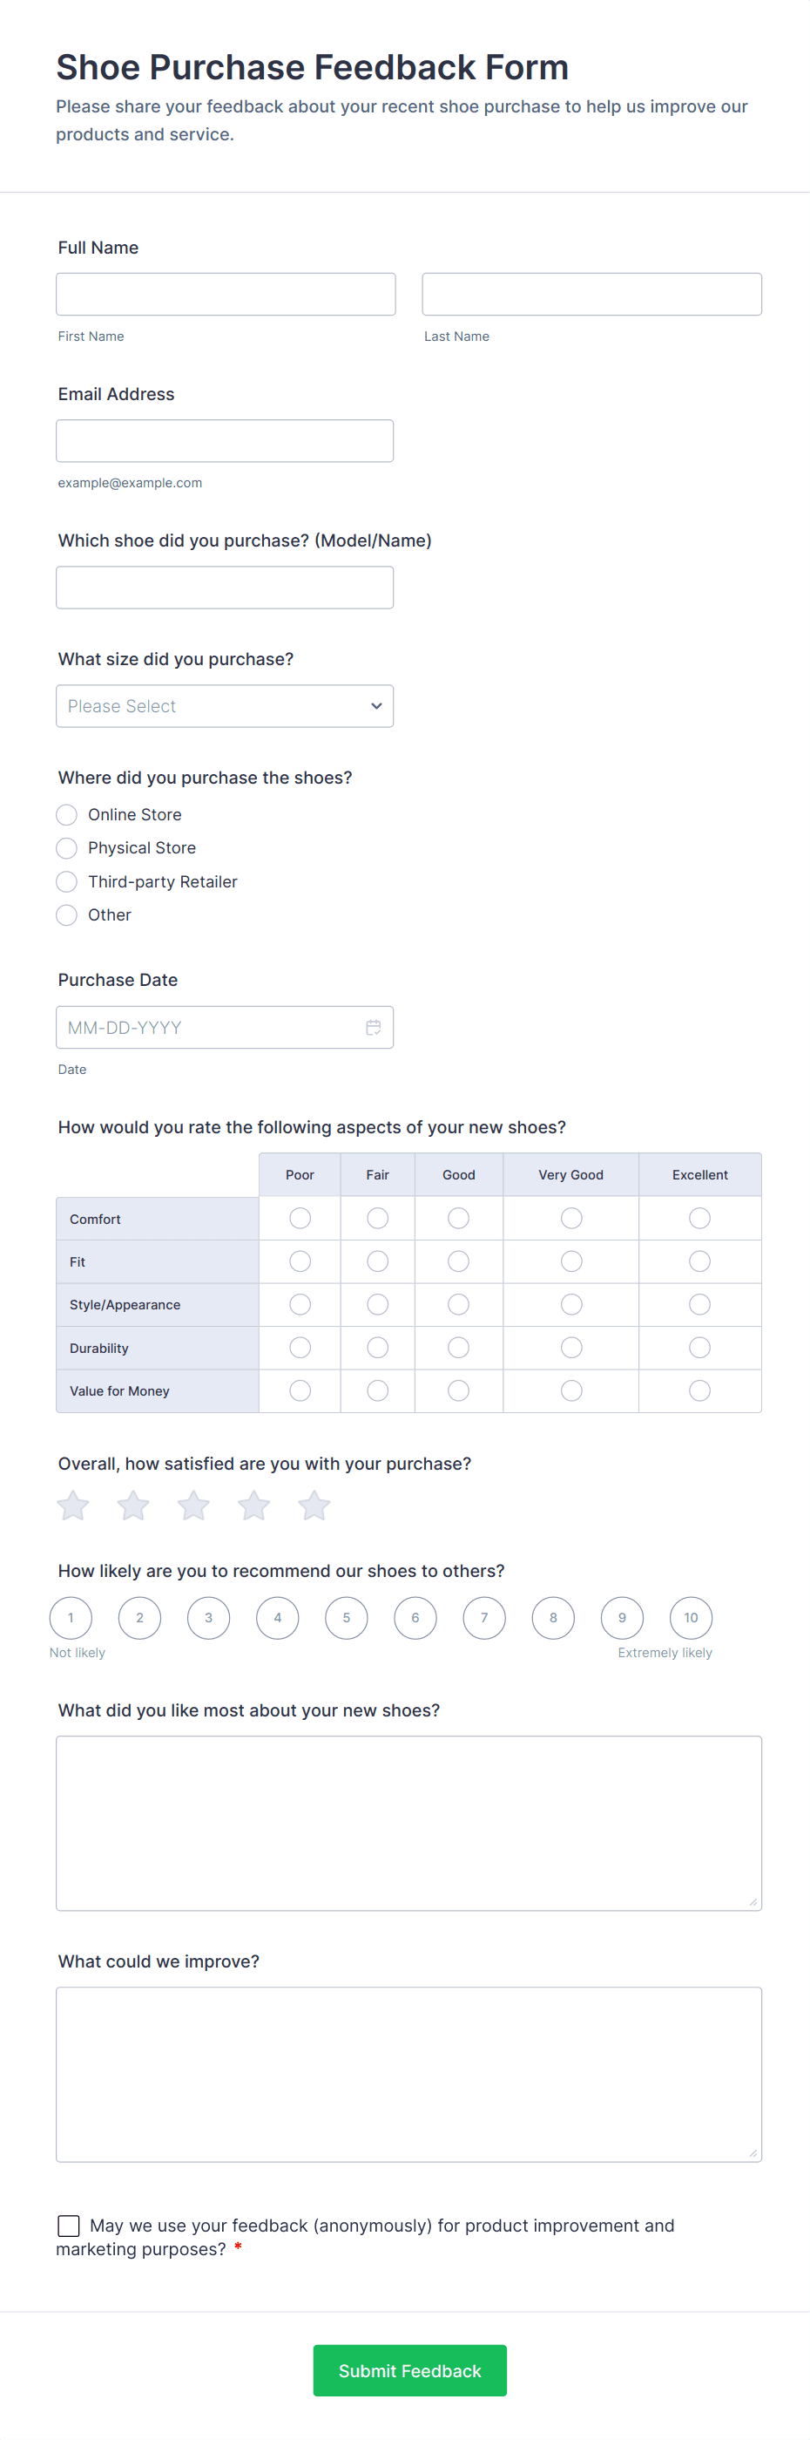The width and height of the screenshot is (810, 2440).
Task: Click the calendar icon in Purchase Date
Action: (374, 1028)
